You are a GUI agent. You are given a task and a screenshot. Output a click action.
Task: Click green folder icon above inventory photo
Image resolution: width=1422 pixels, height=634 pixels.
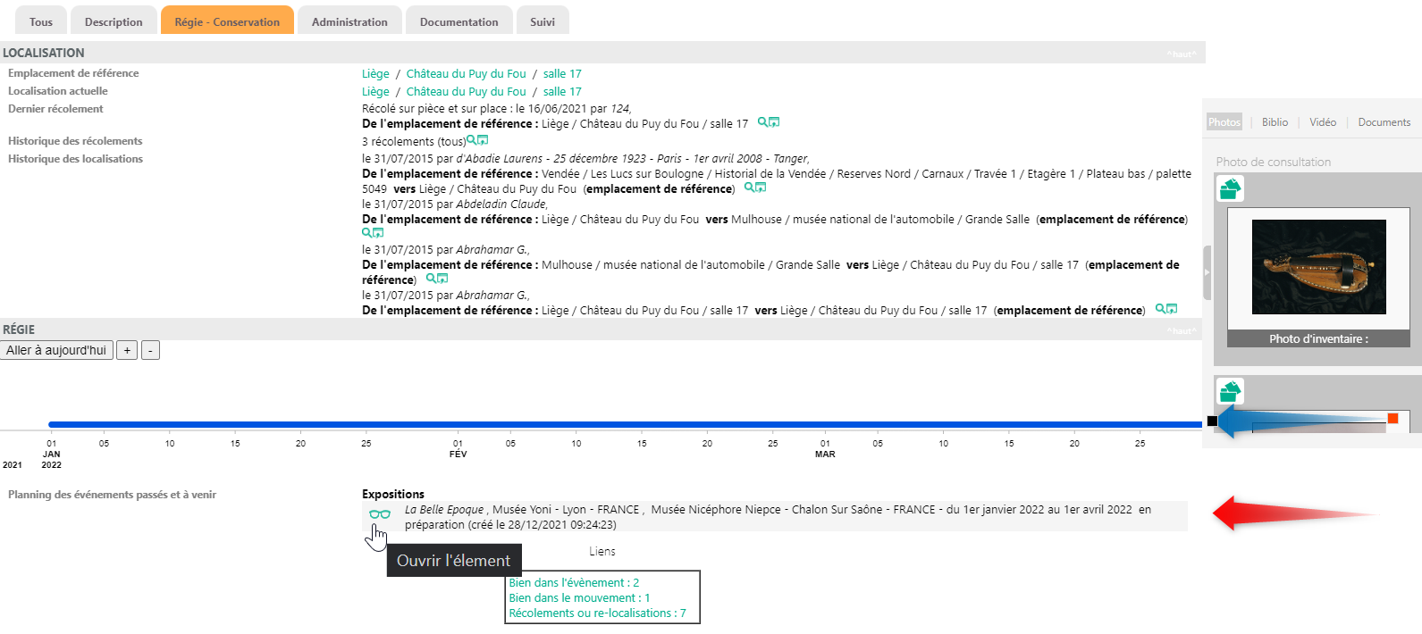click(1231, 188)
